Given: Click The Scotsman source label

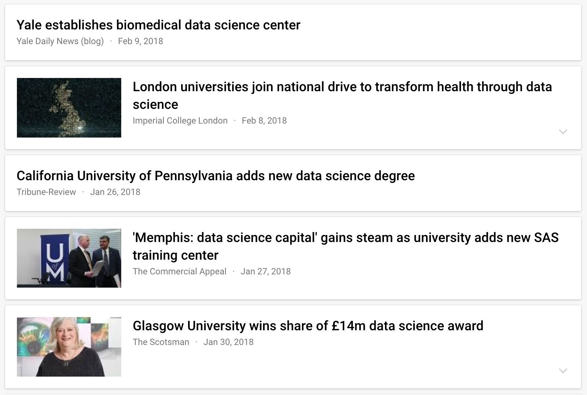Looking at the screenshot, I should coord(161,342).
